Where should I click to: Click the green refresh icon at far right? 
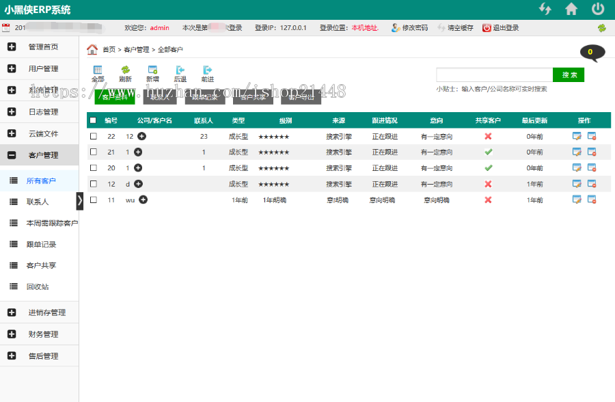[x=601, y=28]
